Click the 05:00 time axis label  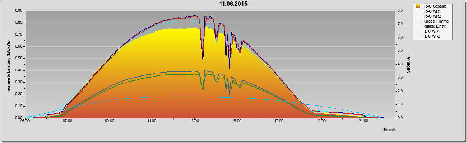25,121
